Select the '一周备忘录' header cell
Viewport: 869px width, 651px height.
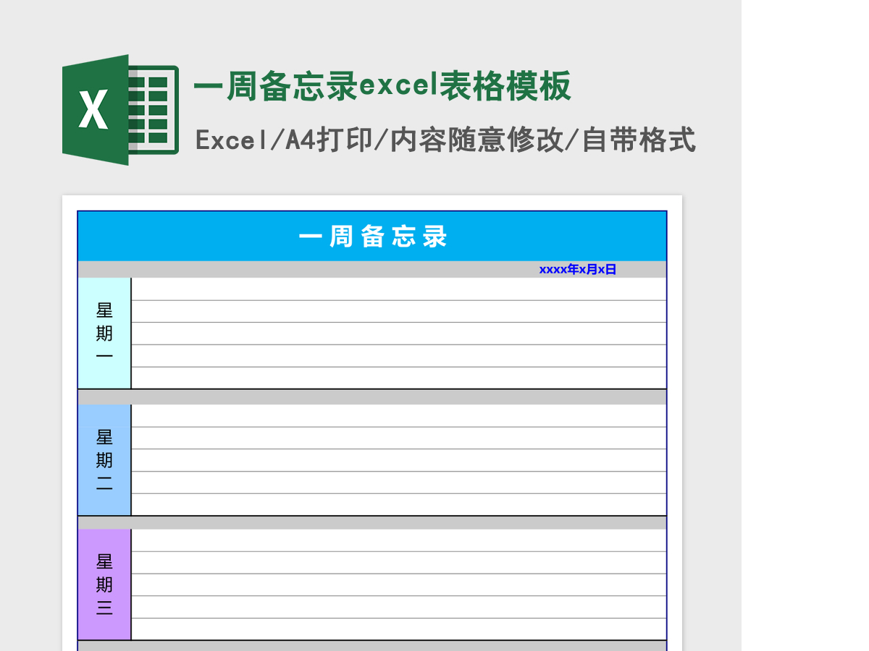[372, 237]
